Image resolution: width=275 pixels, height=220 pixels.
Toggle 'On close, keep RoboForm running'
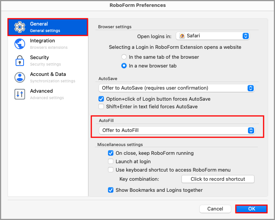[x=111, y=153]
